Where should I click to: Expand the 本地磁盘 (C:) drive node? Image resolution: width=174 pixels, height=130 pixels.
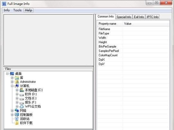point(17,90)
